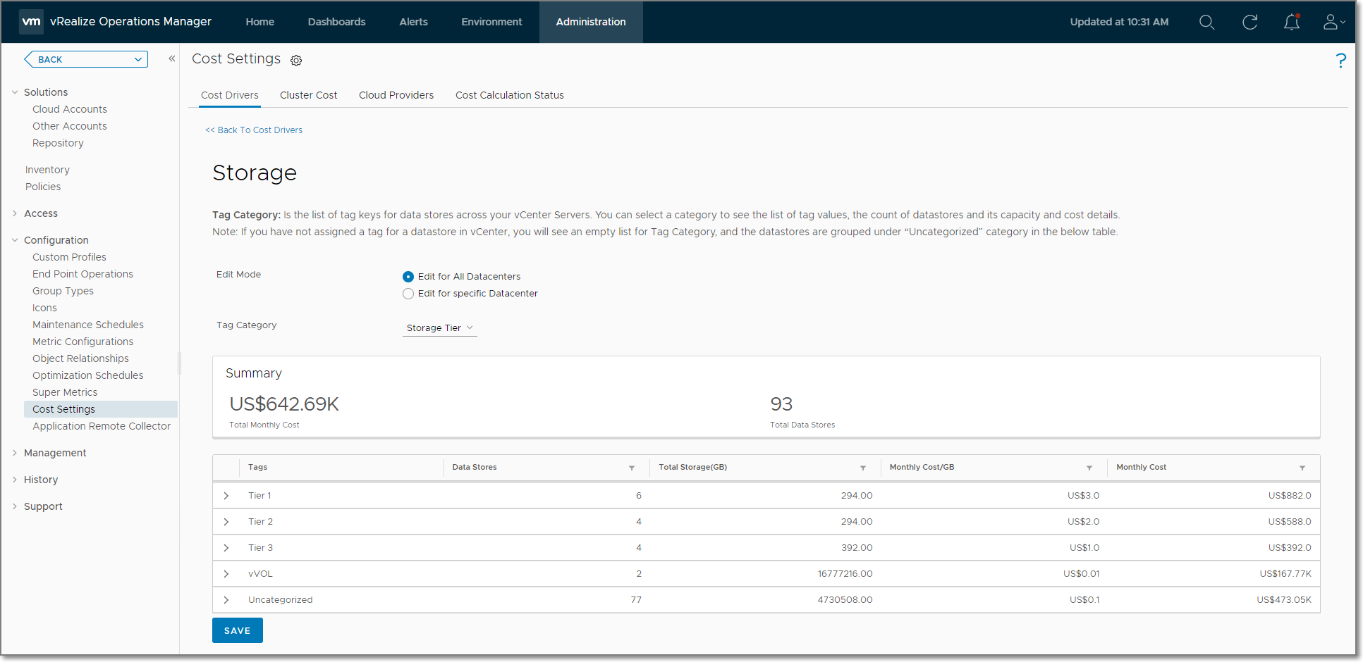Filter the Total Storage(GB) column
Image resolution: width=1363 pixels, height=662 pixels.
pos(862,468)
